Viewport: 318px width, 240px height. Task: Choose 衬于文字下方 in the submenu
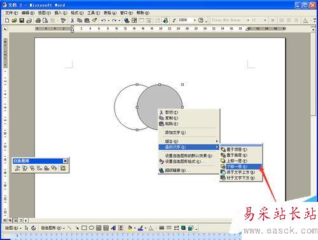coord(241,178)
